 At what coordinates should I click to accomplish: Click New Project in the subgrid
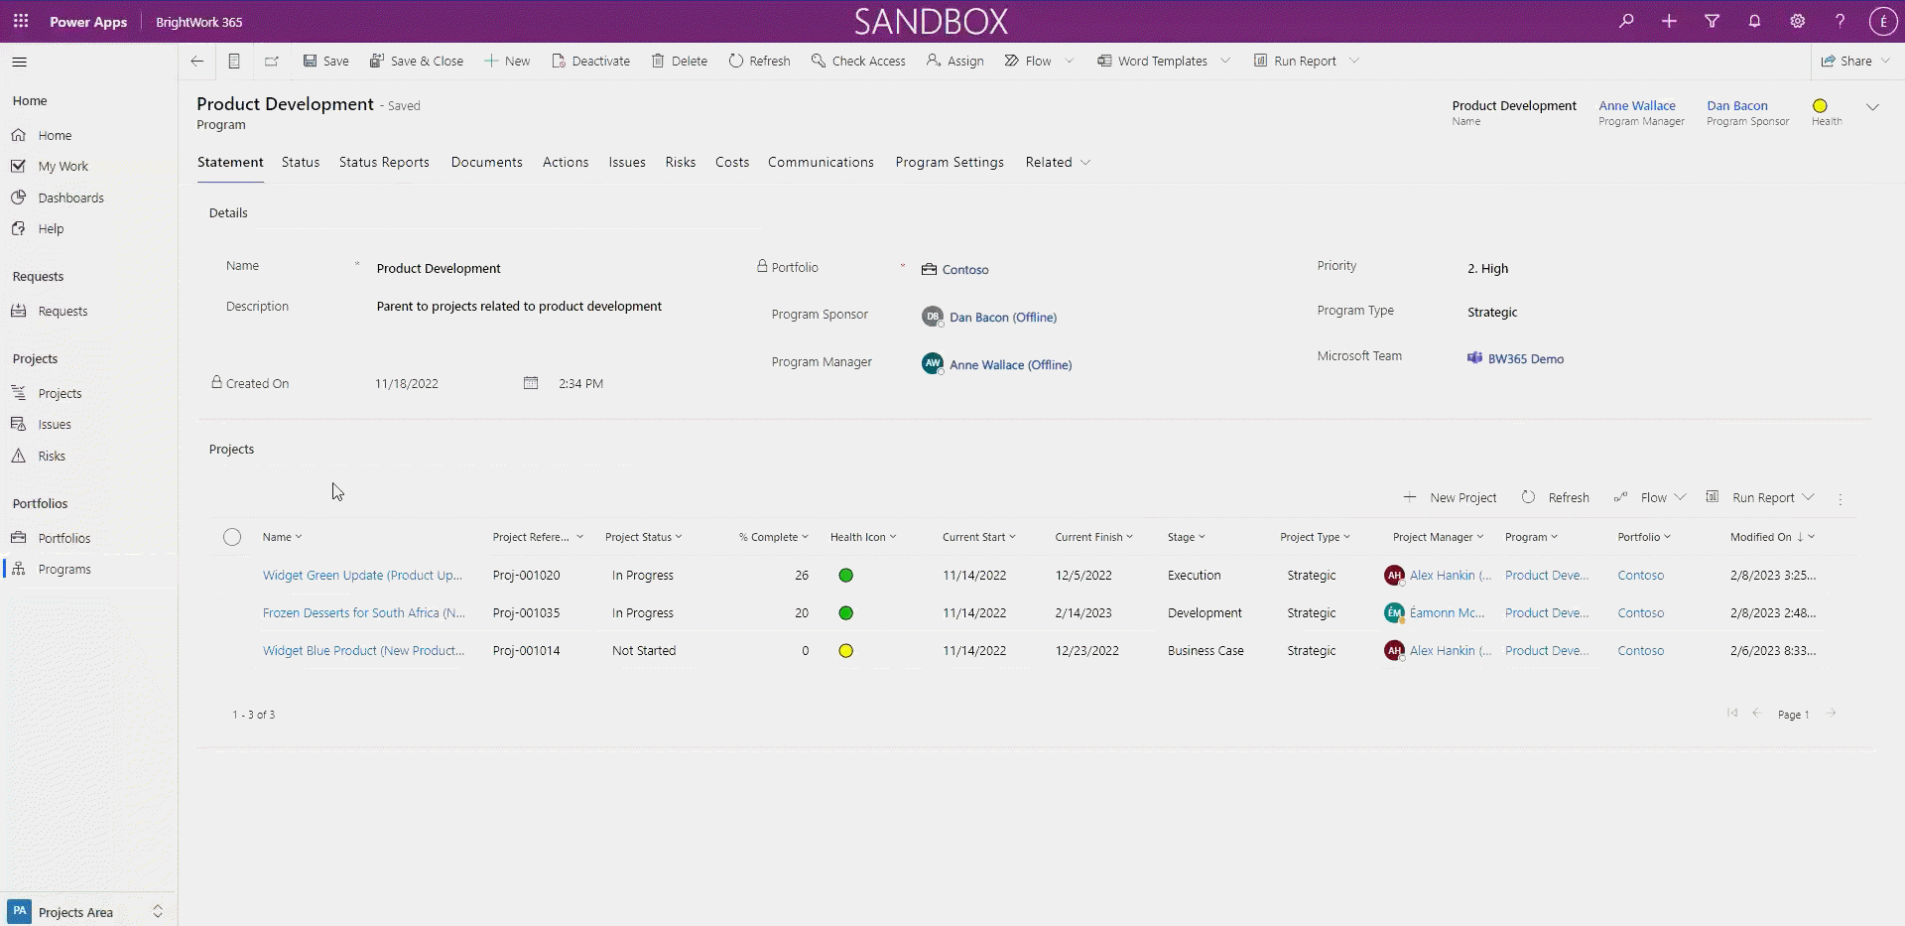pyautogui.click(x=1450, y=497)
